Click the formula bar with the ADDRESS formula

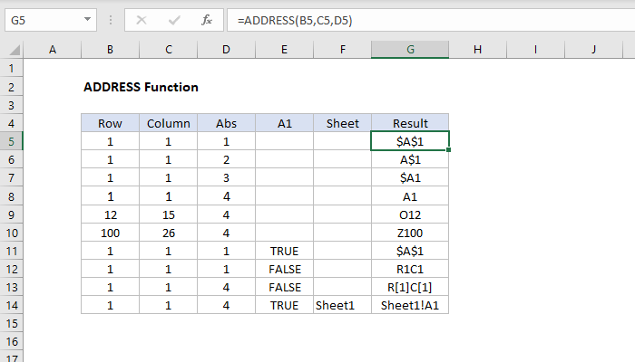coord(408,18)
